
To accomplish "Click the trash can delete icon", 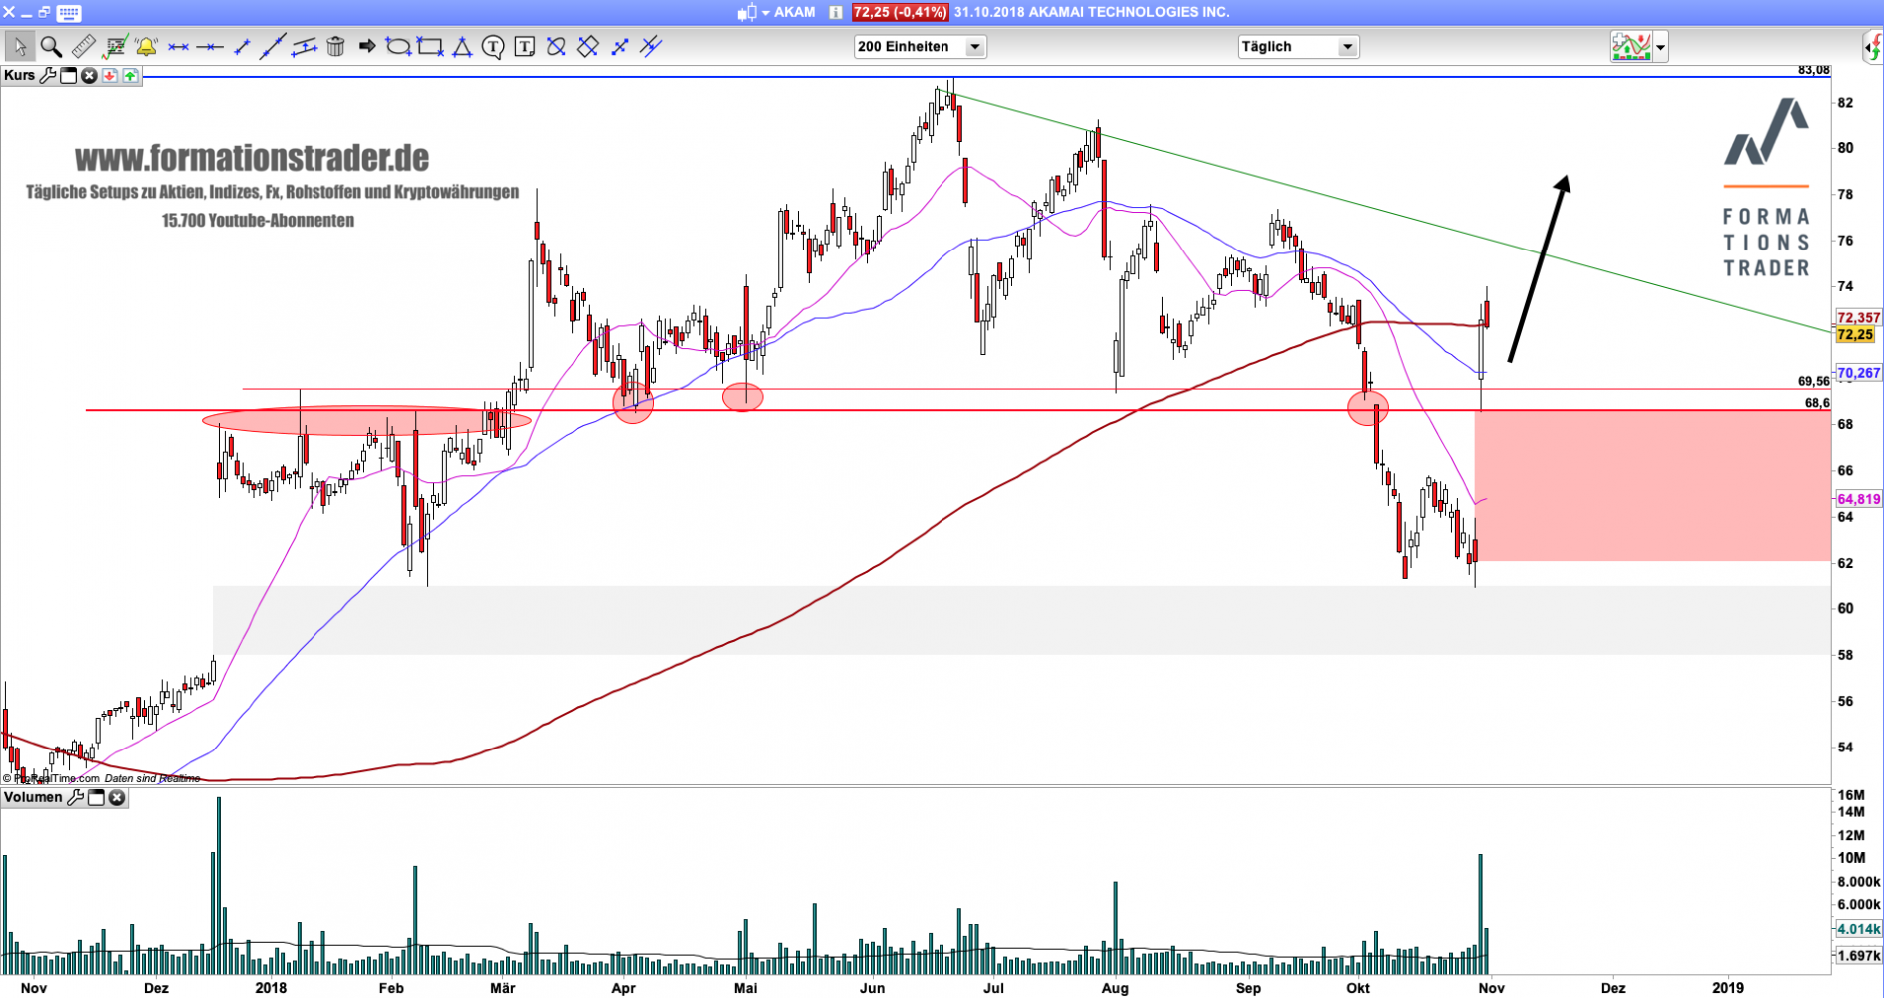I will pyautogui.click(x=335, y=47).
